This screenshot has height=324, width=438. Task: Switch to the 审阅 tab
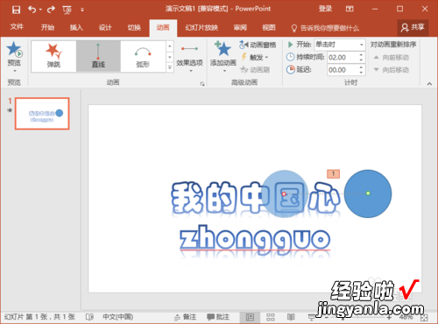pos(240,28)
